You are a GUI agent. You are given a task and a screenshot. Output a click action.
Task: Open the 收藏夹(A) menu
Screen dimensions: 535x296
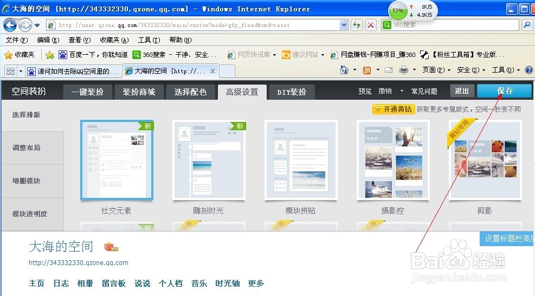click(114, 40)
